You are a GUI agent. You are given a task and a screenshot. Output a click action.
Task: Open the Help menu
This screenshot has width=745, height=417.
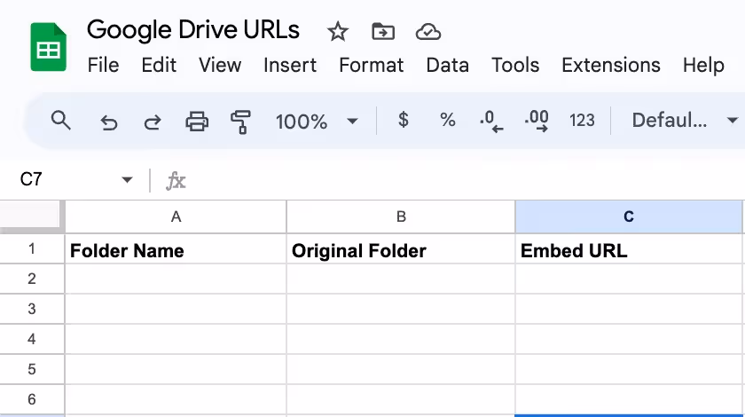703,65
